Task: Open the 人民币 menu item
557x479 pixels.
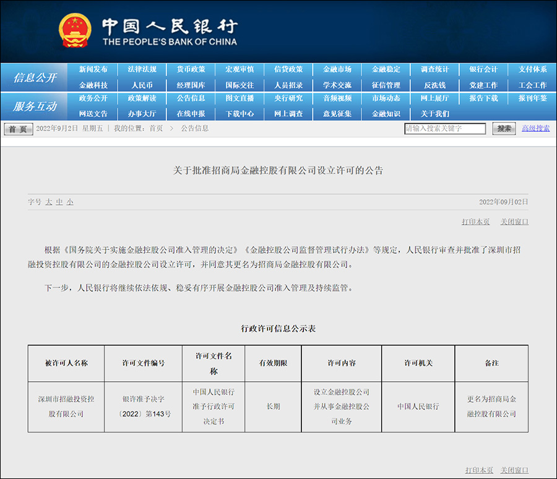Action: point(142,85)
